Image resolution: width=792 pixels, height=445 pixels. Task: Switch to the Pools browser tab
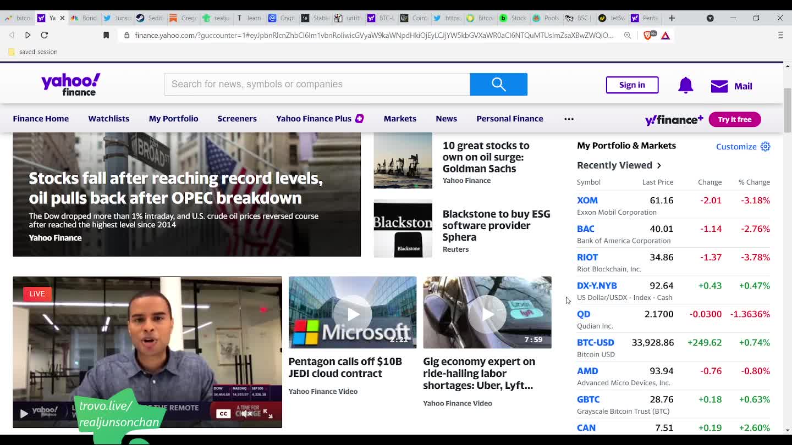546,18
